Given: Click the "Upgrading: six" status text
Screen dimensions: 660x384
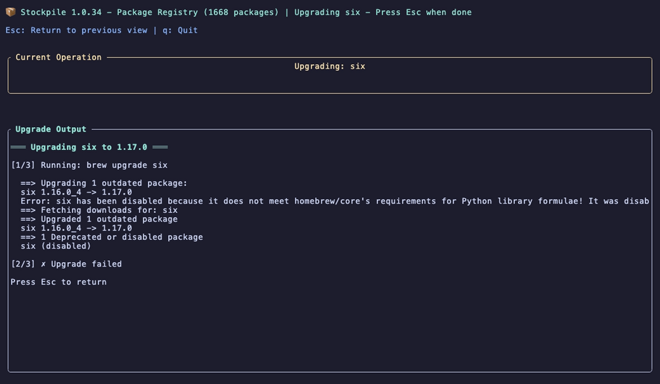Looking at the screenshot, I should tap(330, 66).
